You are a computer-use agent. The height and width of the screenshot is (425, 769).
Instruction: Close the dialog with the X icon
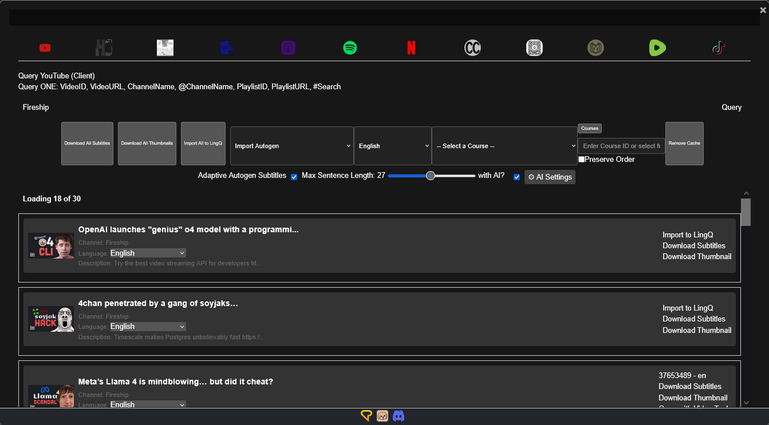click(x=763, y=10)
